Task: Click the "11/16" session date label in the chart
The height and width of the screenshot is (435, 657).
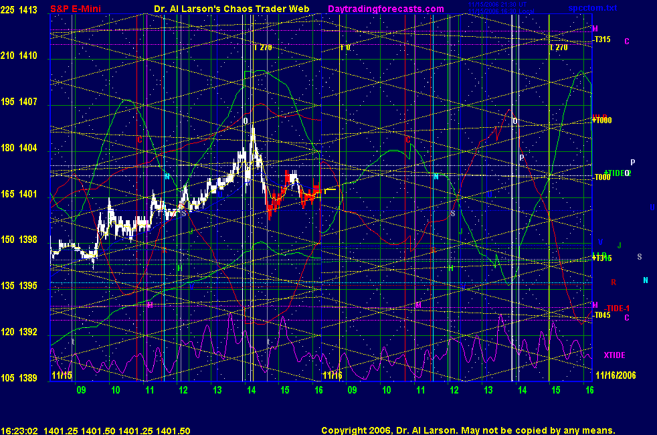Action: pos(333,375)
